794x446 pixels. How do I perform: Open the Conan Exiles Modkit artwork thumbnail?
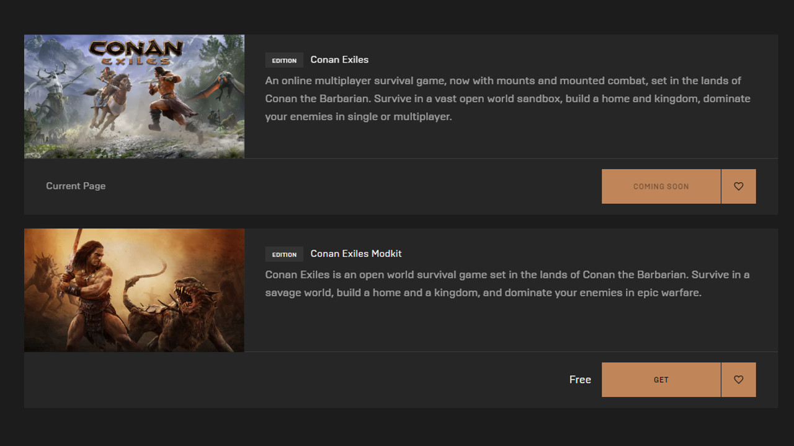134,290
